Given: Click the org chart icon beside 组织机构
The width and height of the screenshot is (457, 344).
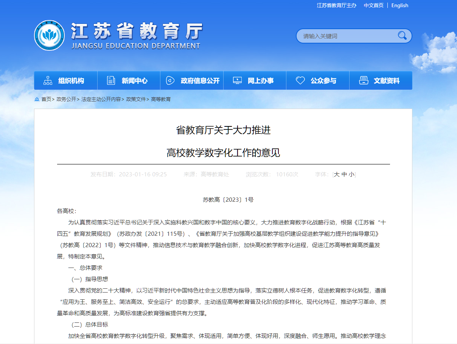Looking at the screenshot, I should pos(47,80).
